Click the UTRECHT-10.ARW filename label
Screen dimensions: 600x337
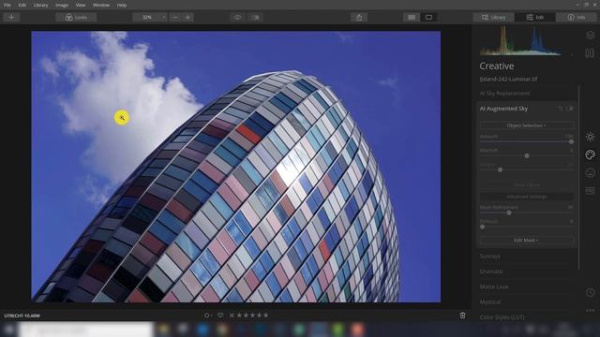[22, 316]
